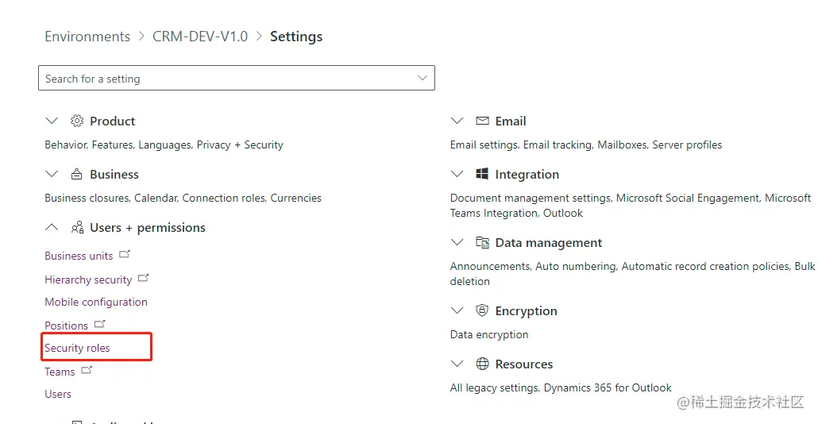This screenshot has height=424, width=818.
Task: Open the Security roles link
Action: [77, 348]
